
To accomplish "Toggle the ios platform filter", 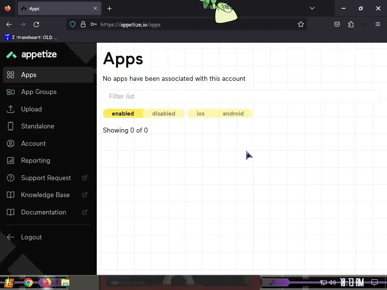I will (200, 113).
